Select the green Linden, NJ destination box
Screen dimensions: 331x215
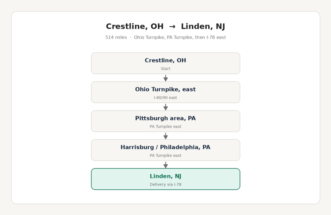pyautogui.click(x=165, y=179)
